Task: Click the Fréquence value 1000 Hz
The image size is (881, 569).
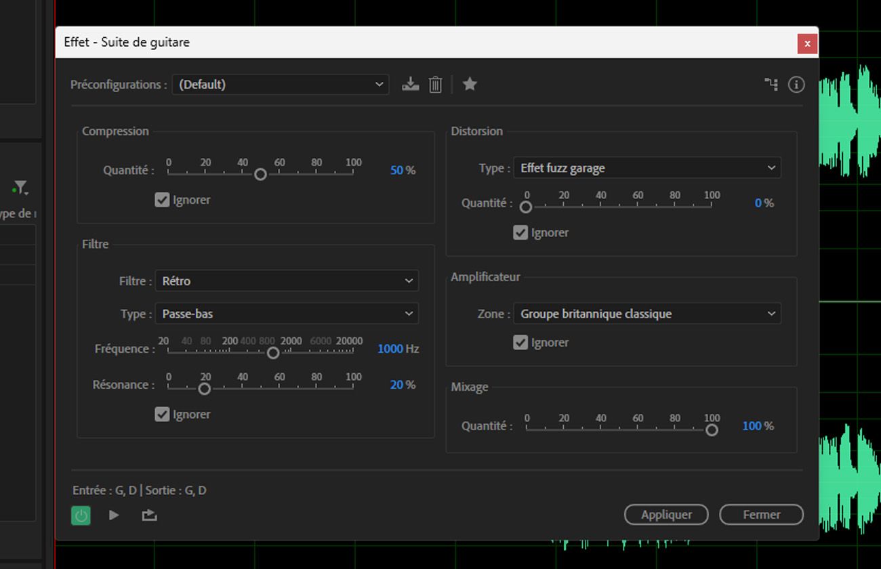Action: click(398, 349)
